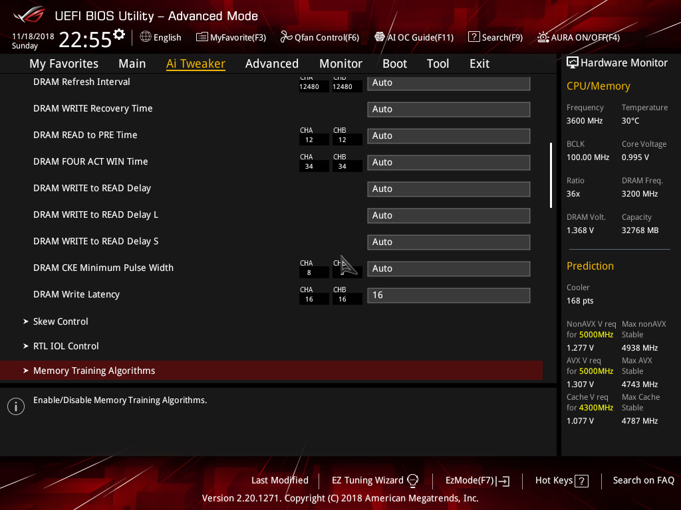Open the Exit tab
This screenshot has width=681, height=510.
479,64
